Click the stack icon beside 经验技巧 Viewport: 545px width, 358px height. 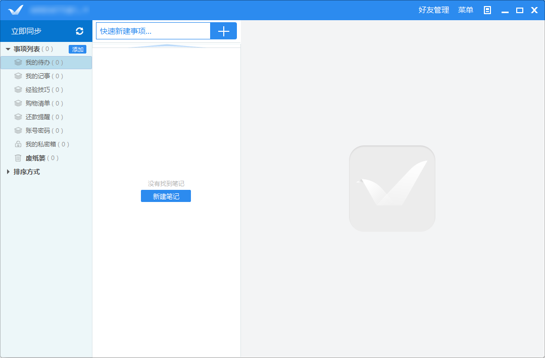18,90
